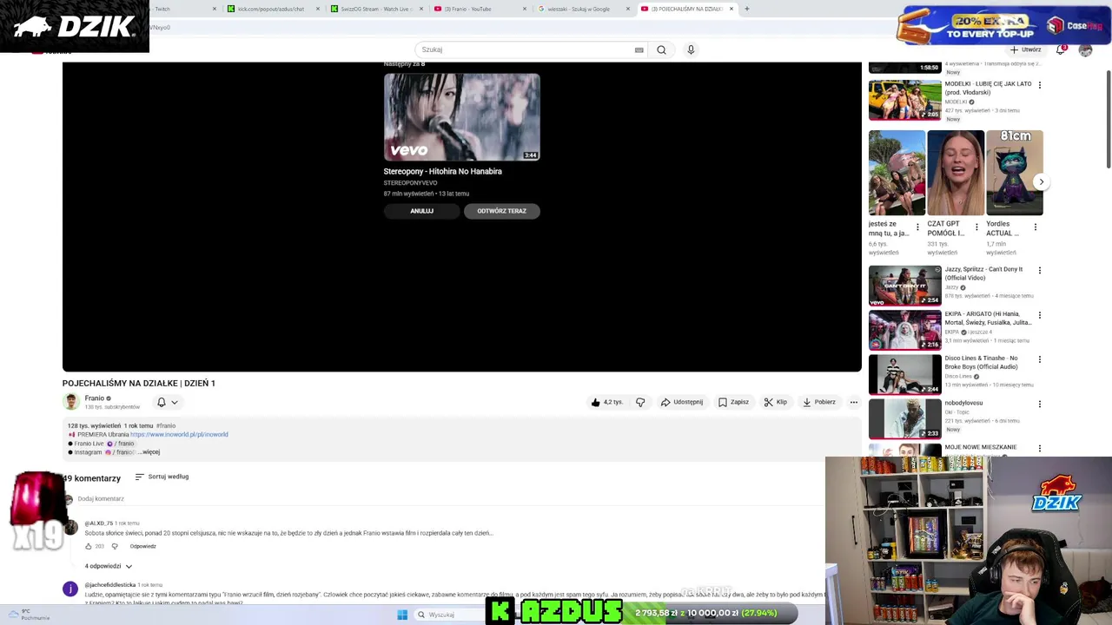This screenshot has height=625, width=1112.
Task: Click Utwórz create button
Action: tap(1025, 49)
